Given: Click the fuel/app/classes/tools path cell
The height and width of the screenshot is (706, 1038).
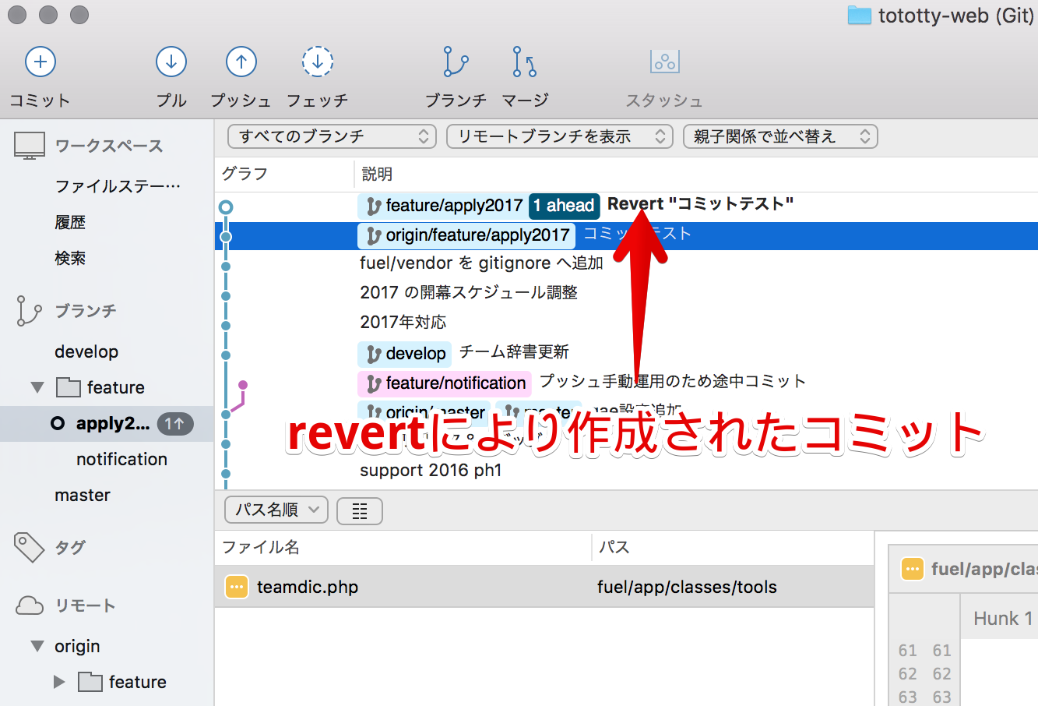Looking at the screenshot, I should pos(687,587).
